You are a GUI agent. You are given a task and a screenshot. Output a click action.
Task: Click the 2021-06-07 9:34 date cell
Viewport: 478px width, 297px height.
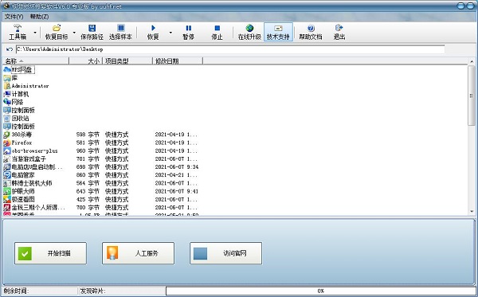coord(177,167)
